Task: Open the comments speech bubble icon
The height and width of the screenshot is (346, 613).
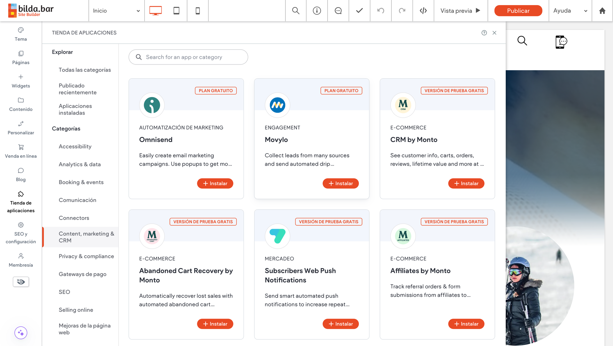Action: [338, 11]
